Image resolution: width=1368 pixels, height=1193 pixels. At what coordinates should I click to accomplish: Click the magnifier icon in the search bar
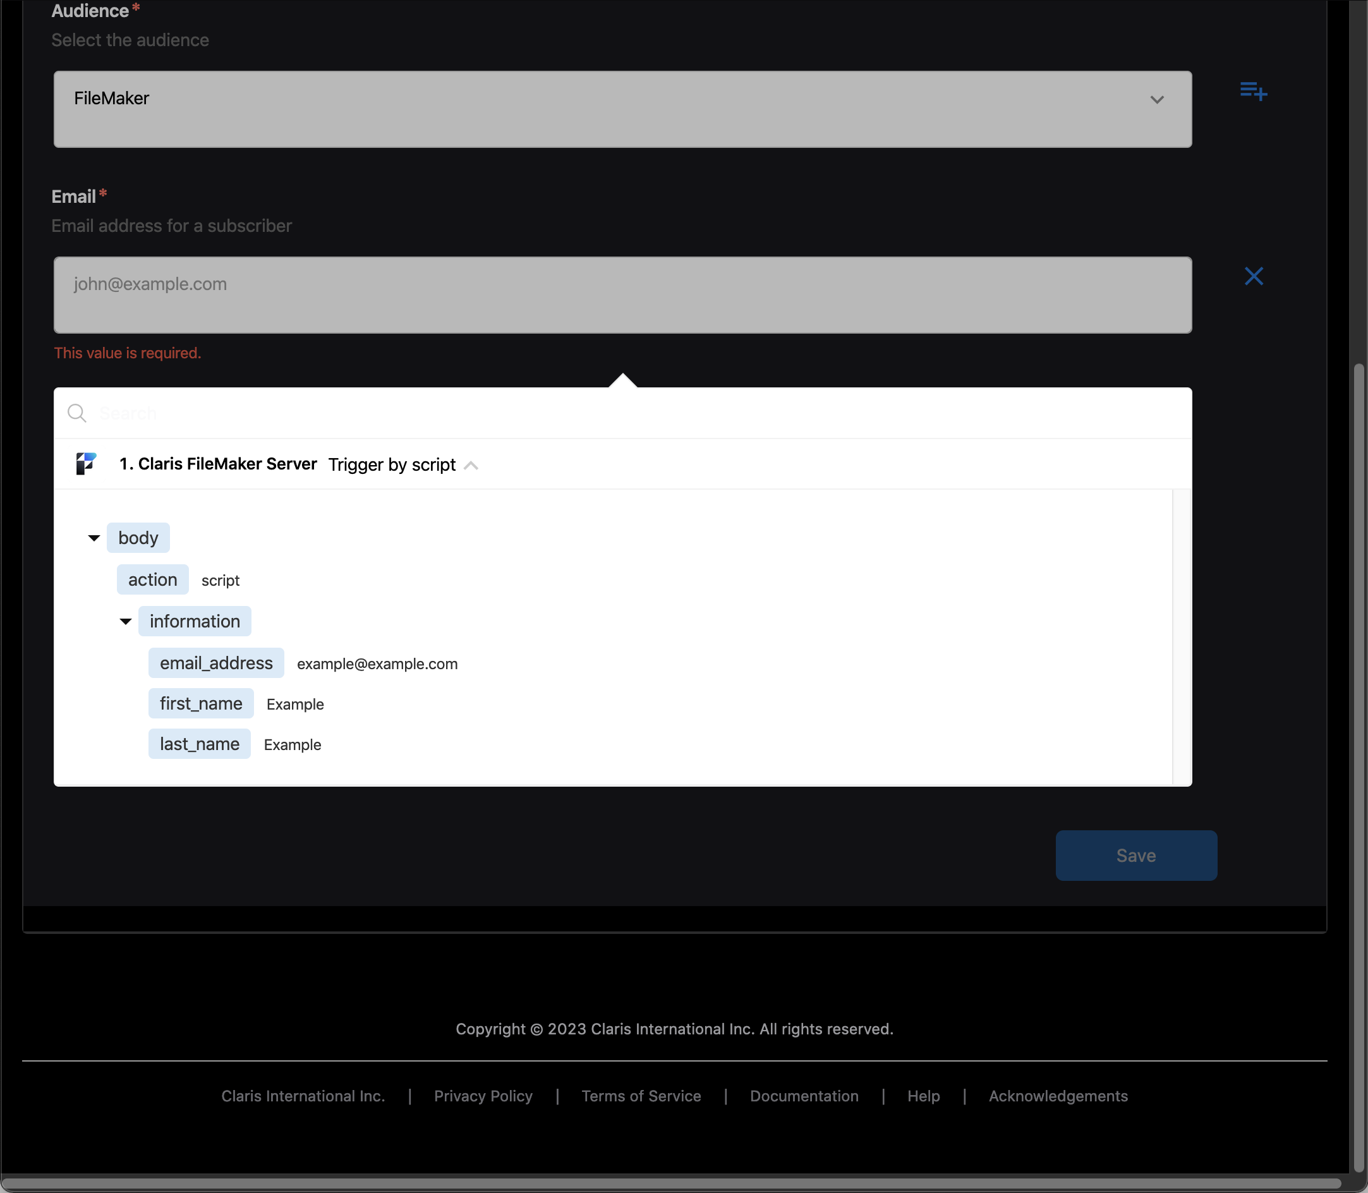click(x=77, y=413)
